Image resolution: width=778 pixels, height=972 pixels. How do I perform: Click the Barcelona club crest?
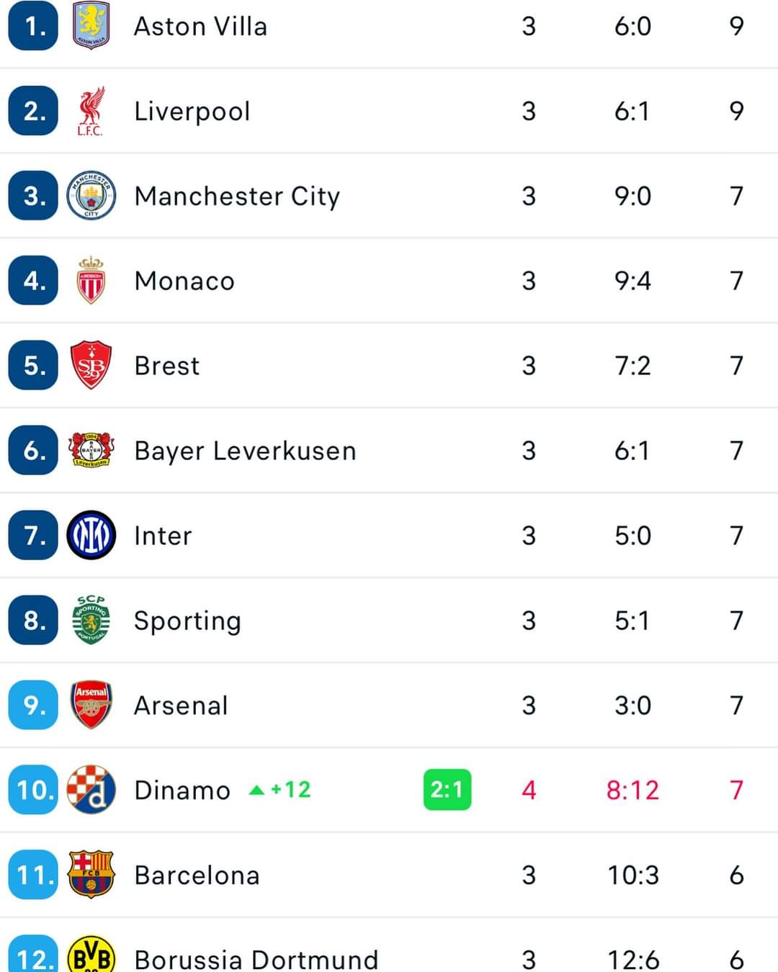91,875
